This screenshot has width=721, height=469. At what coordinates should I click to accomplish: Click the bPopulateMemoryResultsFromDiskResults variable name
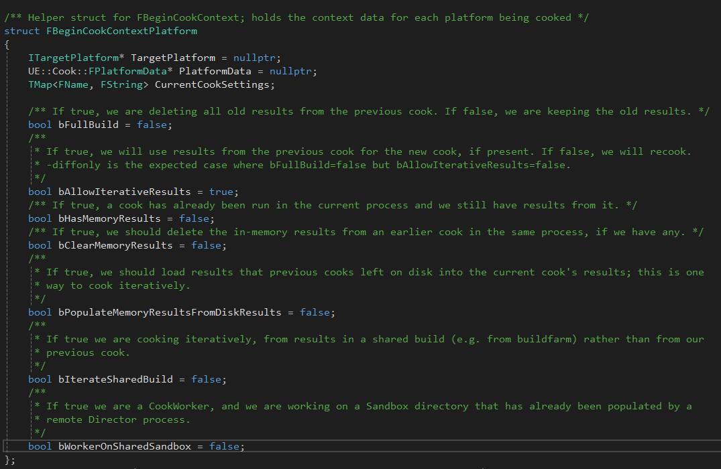click(x=170, y=312)
